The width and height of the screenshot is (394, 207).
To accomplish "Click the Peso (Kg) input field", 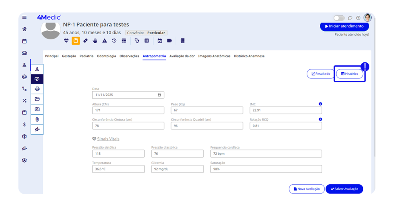I will (207, 110).
